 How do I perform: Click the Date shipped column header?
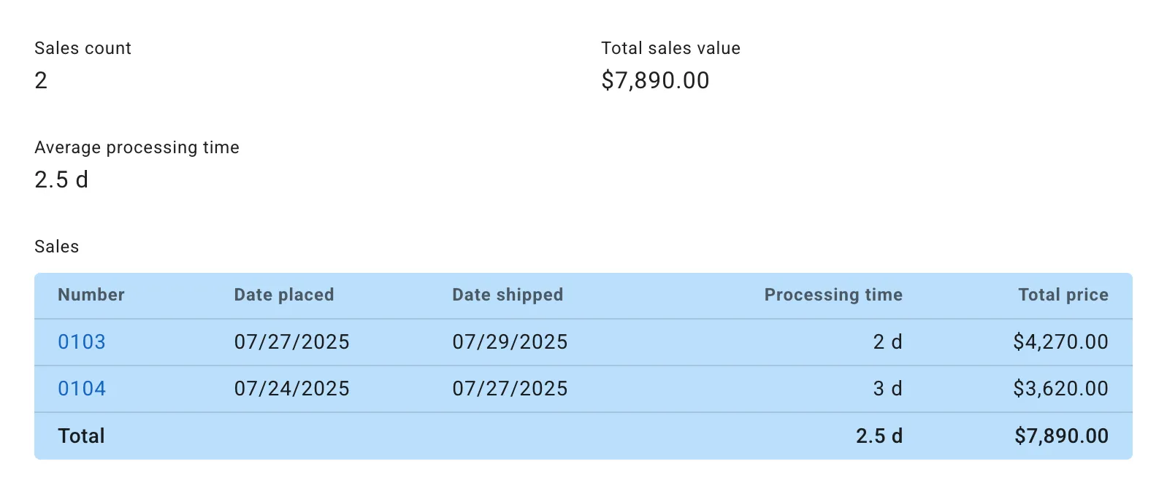pyautogui.click(x=508, y=295)
